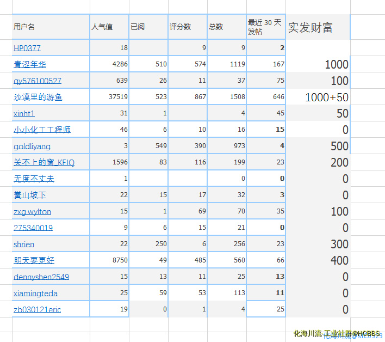The image size is (385, 342).
Task: Open the HP0377 user link
Action: pos(27,48)
